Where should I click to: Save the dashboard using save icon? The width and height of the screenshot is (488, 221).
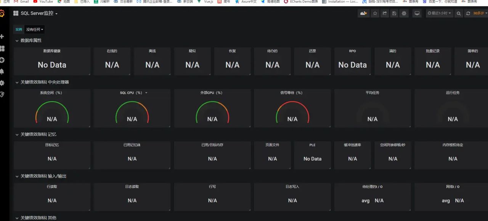click(x=394, y=13)
